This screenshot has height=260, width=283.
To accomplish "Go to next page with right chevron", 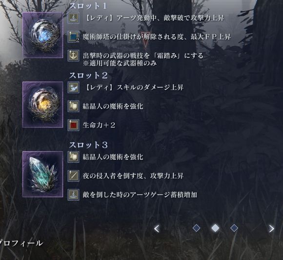I will [x=271, y=229].
